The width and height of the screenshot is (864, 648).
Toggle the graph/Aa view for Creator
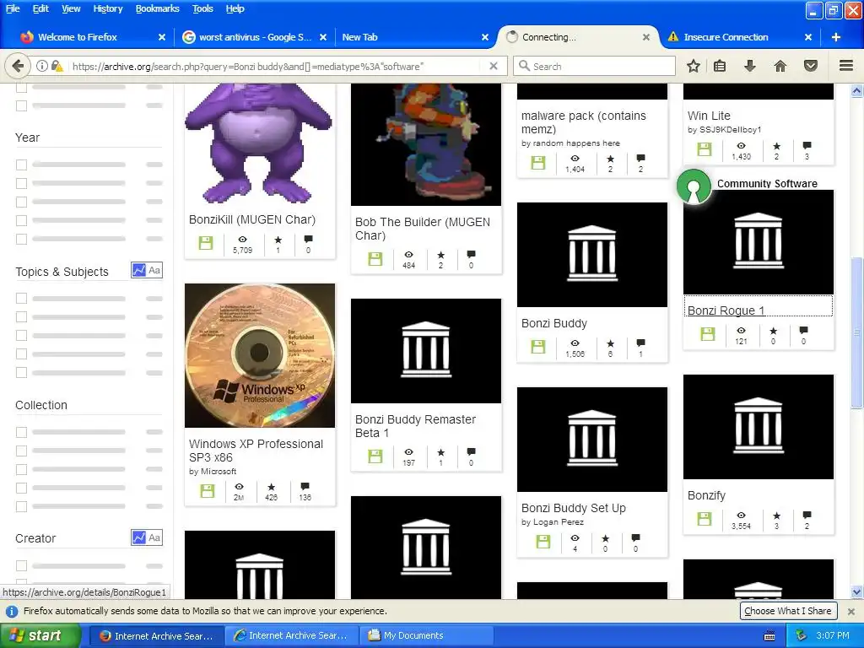click(x=147, y=537)
